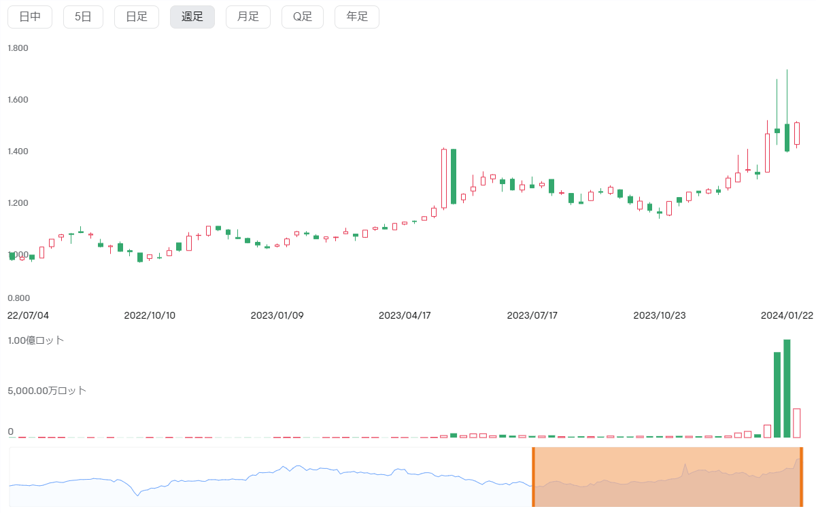Viewport: 816px width, 513px height.
Task: Click the 2023/01/09 date label
Action: coord(277,315)
